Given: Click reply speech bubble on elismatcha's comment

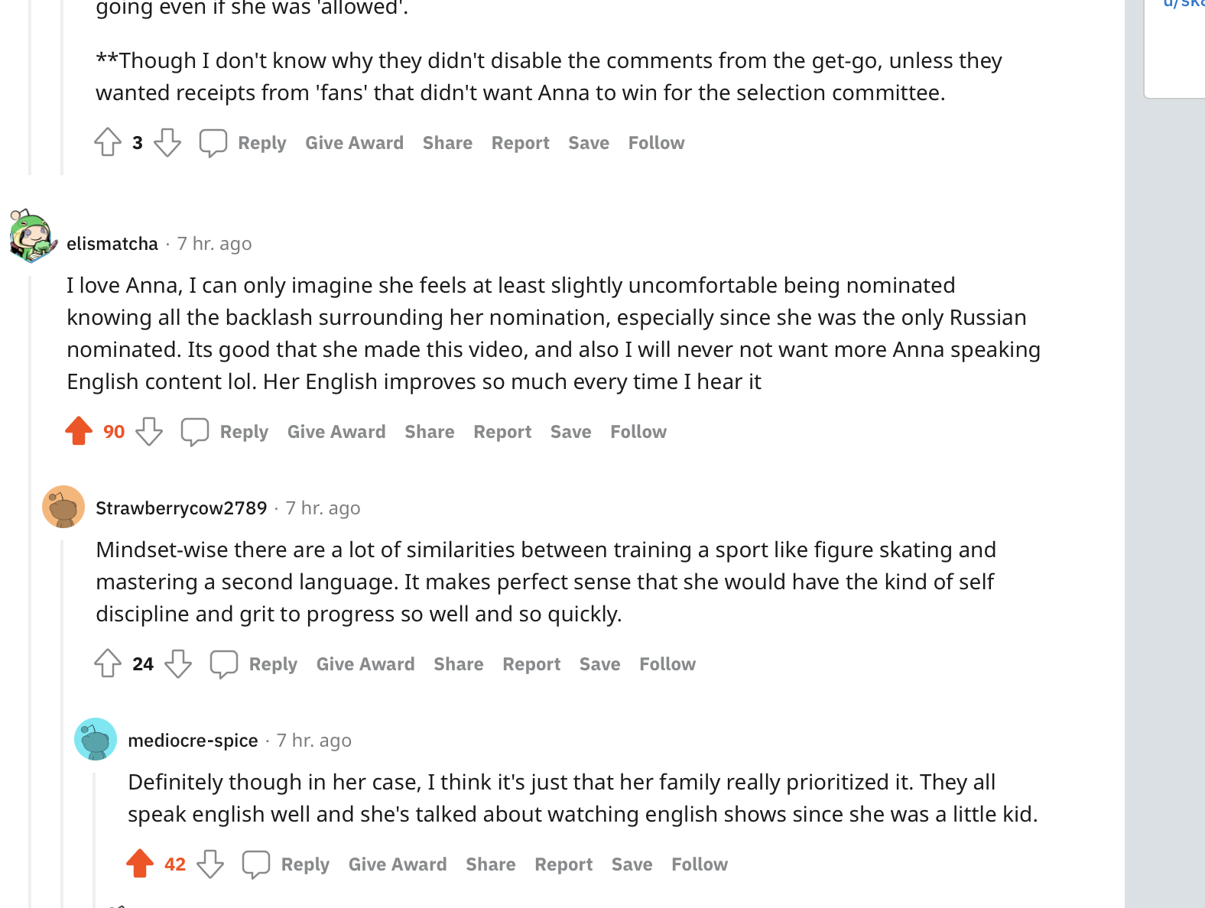Looking at the screenshot, I should click(195, 432).
